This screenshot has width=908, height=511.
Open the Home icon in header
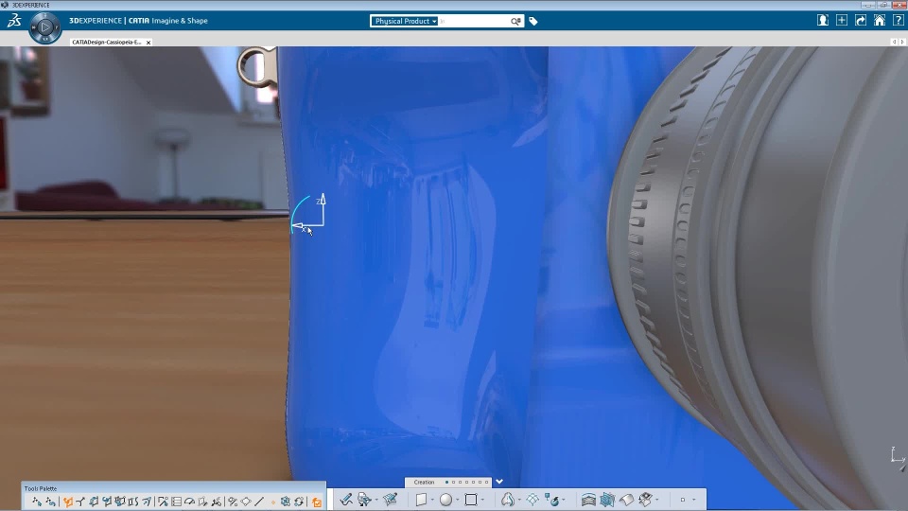879,20
